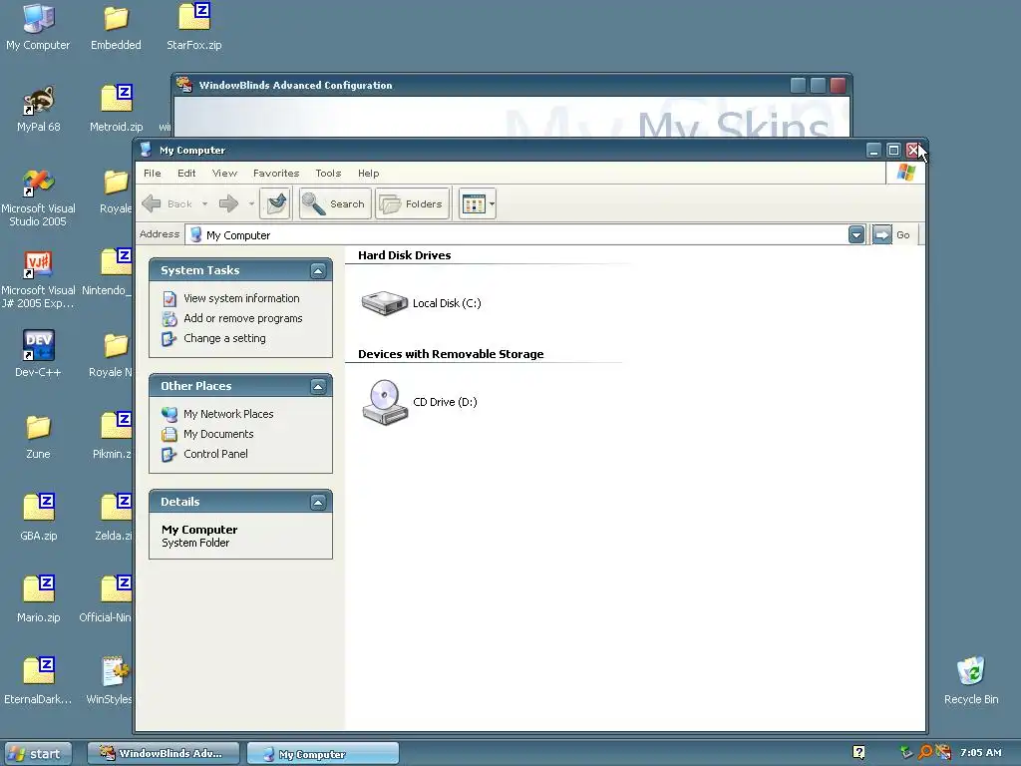Click My Computer title bar icon
This screenshot has height=766, width=1021.
[146, 150]
